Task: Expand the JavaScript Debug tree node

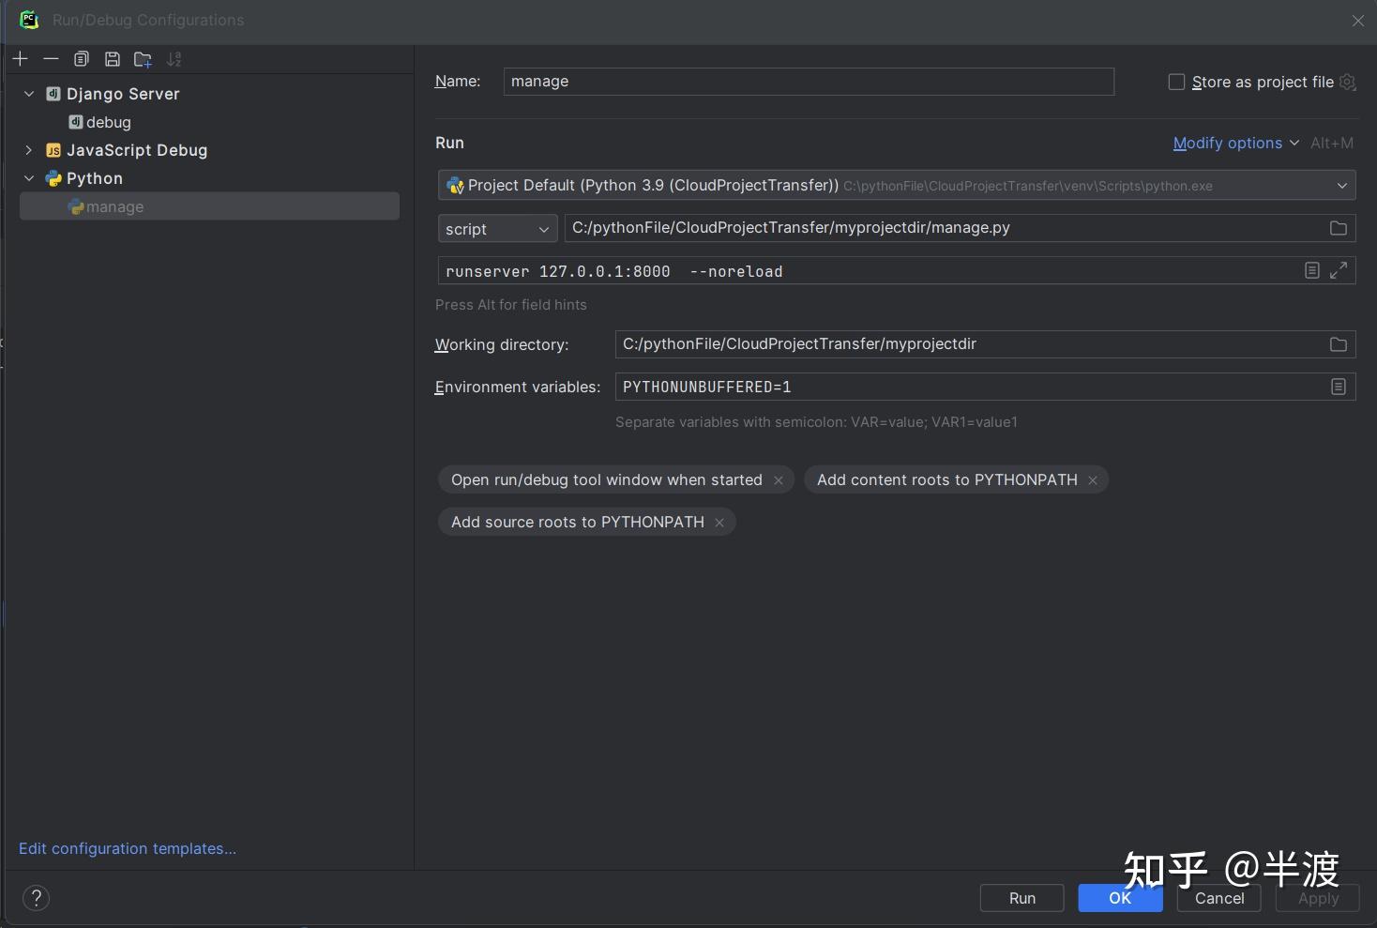Action: [x=28, y=150]
